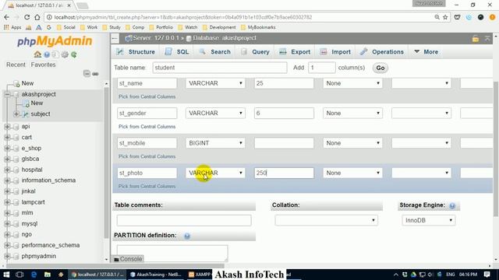The height and width of the screenshot is (280, 499).
Task: Open Windows notification center icon
Action: (487, 275)
